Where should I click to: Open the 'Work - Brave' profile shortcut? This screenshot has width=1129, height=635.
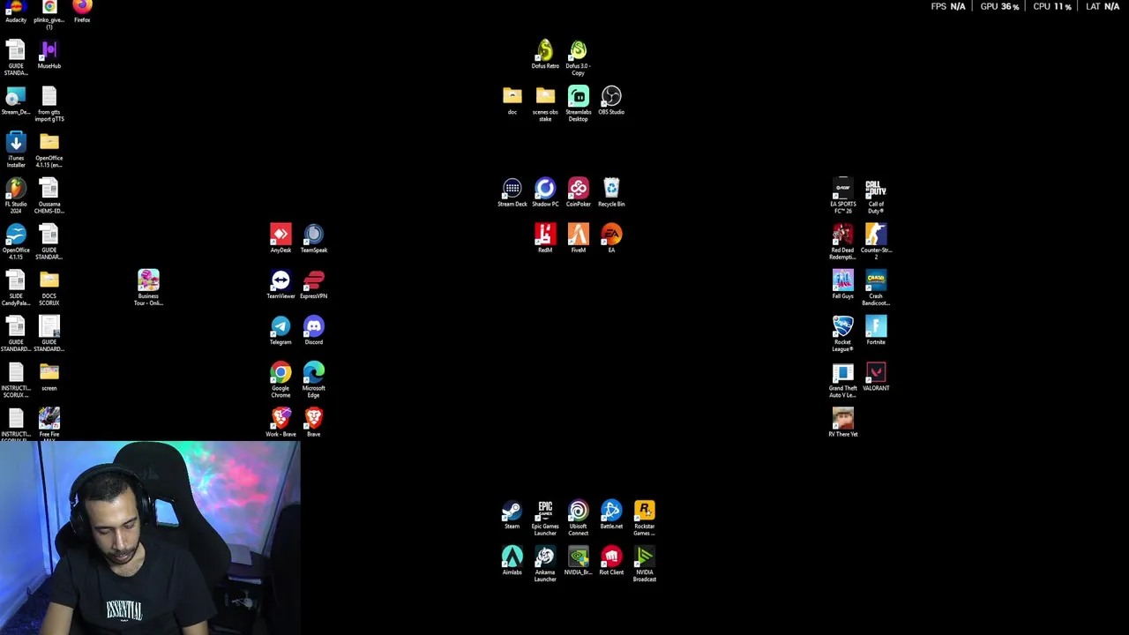click(280, 422)
